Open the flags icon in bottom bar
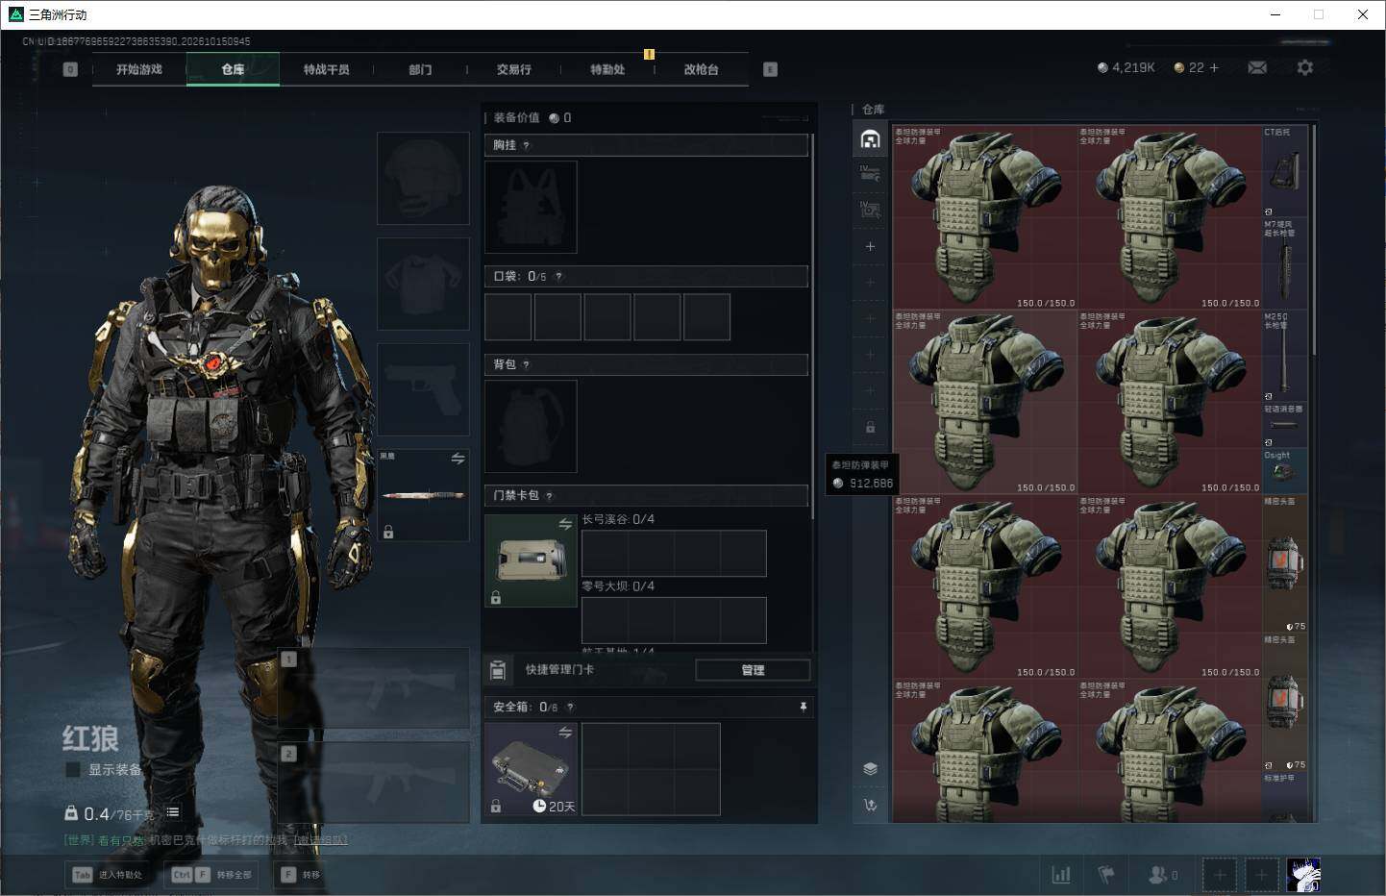 pyautogui.click(x=1106, y=875)
